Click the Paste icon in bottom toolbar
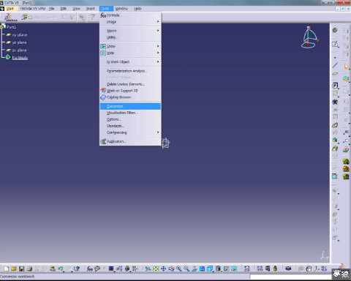The height and width of the screenshot is (281, 351). tap(53, 269)
